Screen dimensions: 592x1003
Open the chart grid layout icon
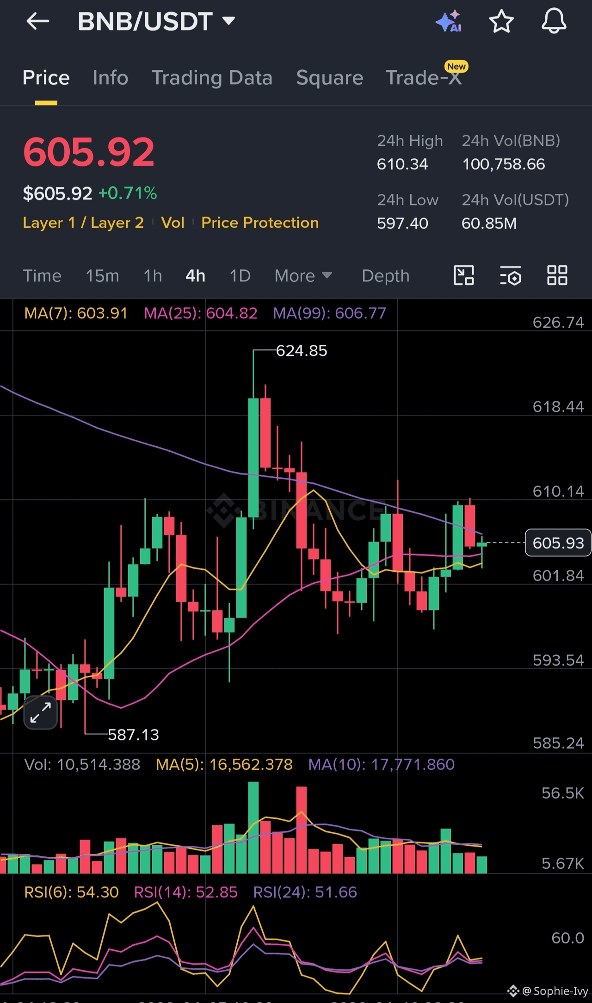(557, 275)
